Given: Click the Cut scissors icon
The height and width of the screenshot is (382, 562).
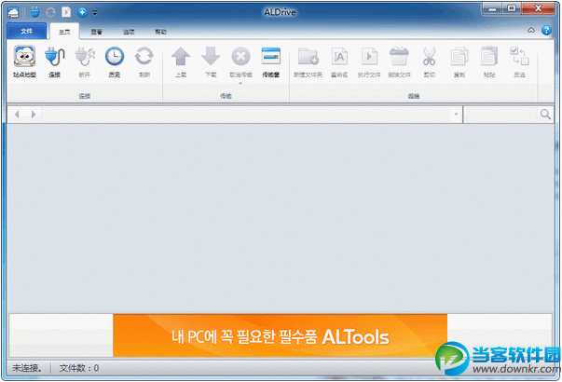Looking at the screenshot, I should [x=429, y=56].
